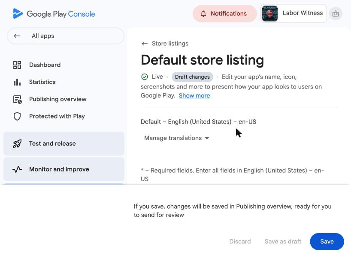The width and height of the screenshot is (351, 257).
Task: Click the Protected with Play shield icon
Action: pyautogui.click(x=17, y=116)
